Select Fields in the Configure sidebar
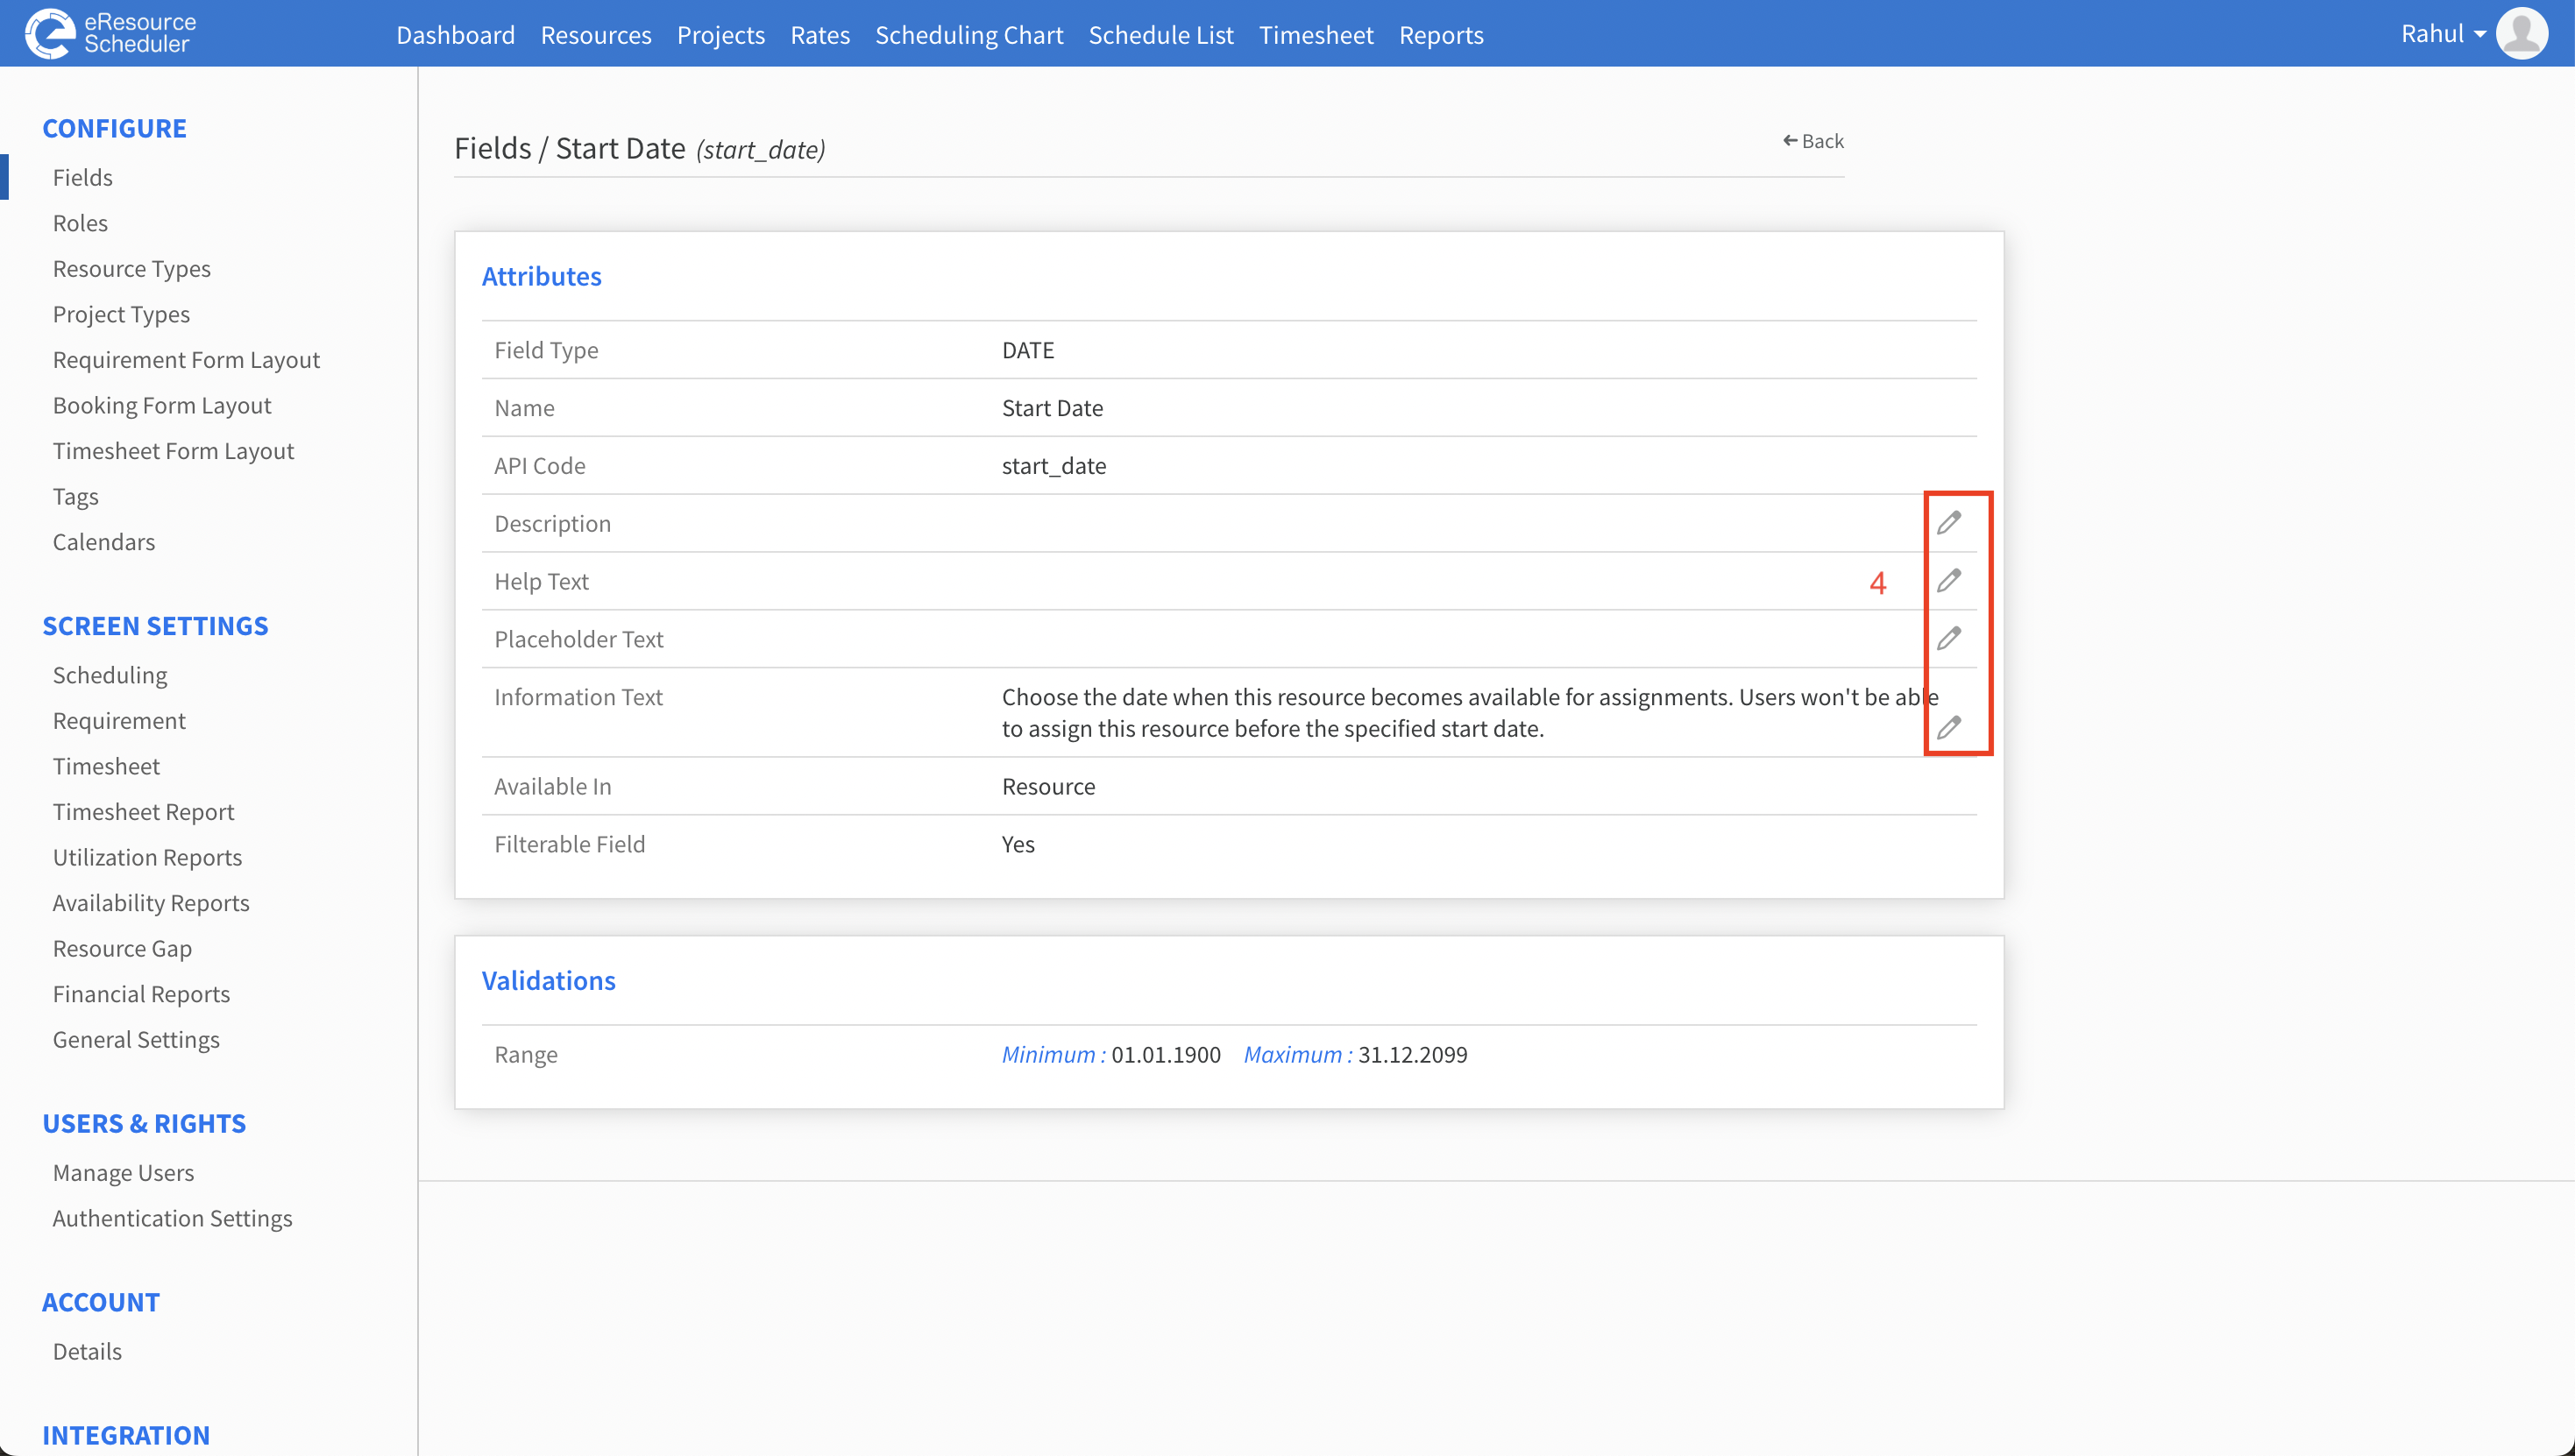The height and width of the screenshot is (1456, 2575). click(82, 177)
